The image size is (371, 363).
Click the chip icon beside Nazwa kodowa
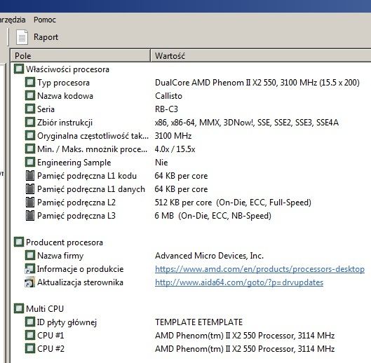[x=30, y=95]
